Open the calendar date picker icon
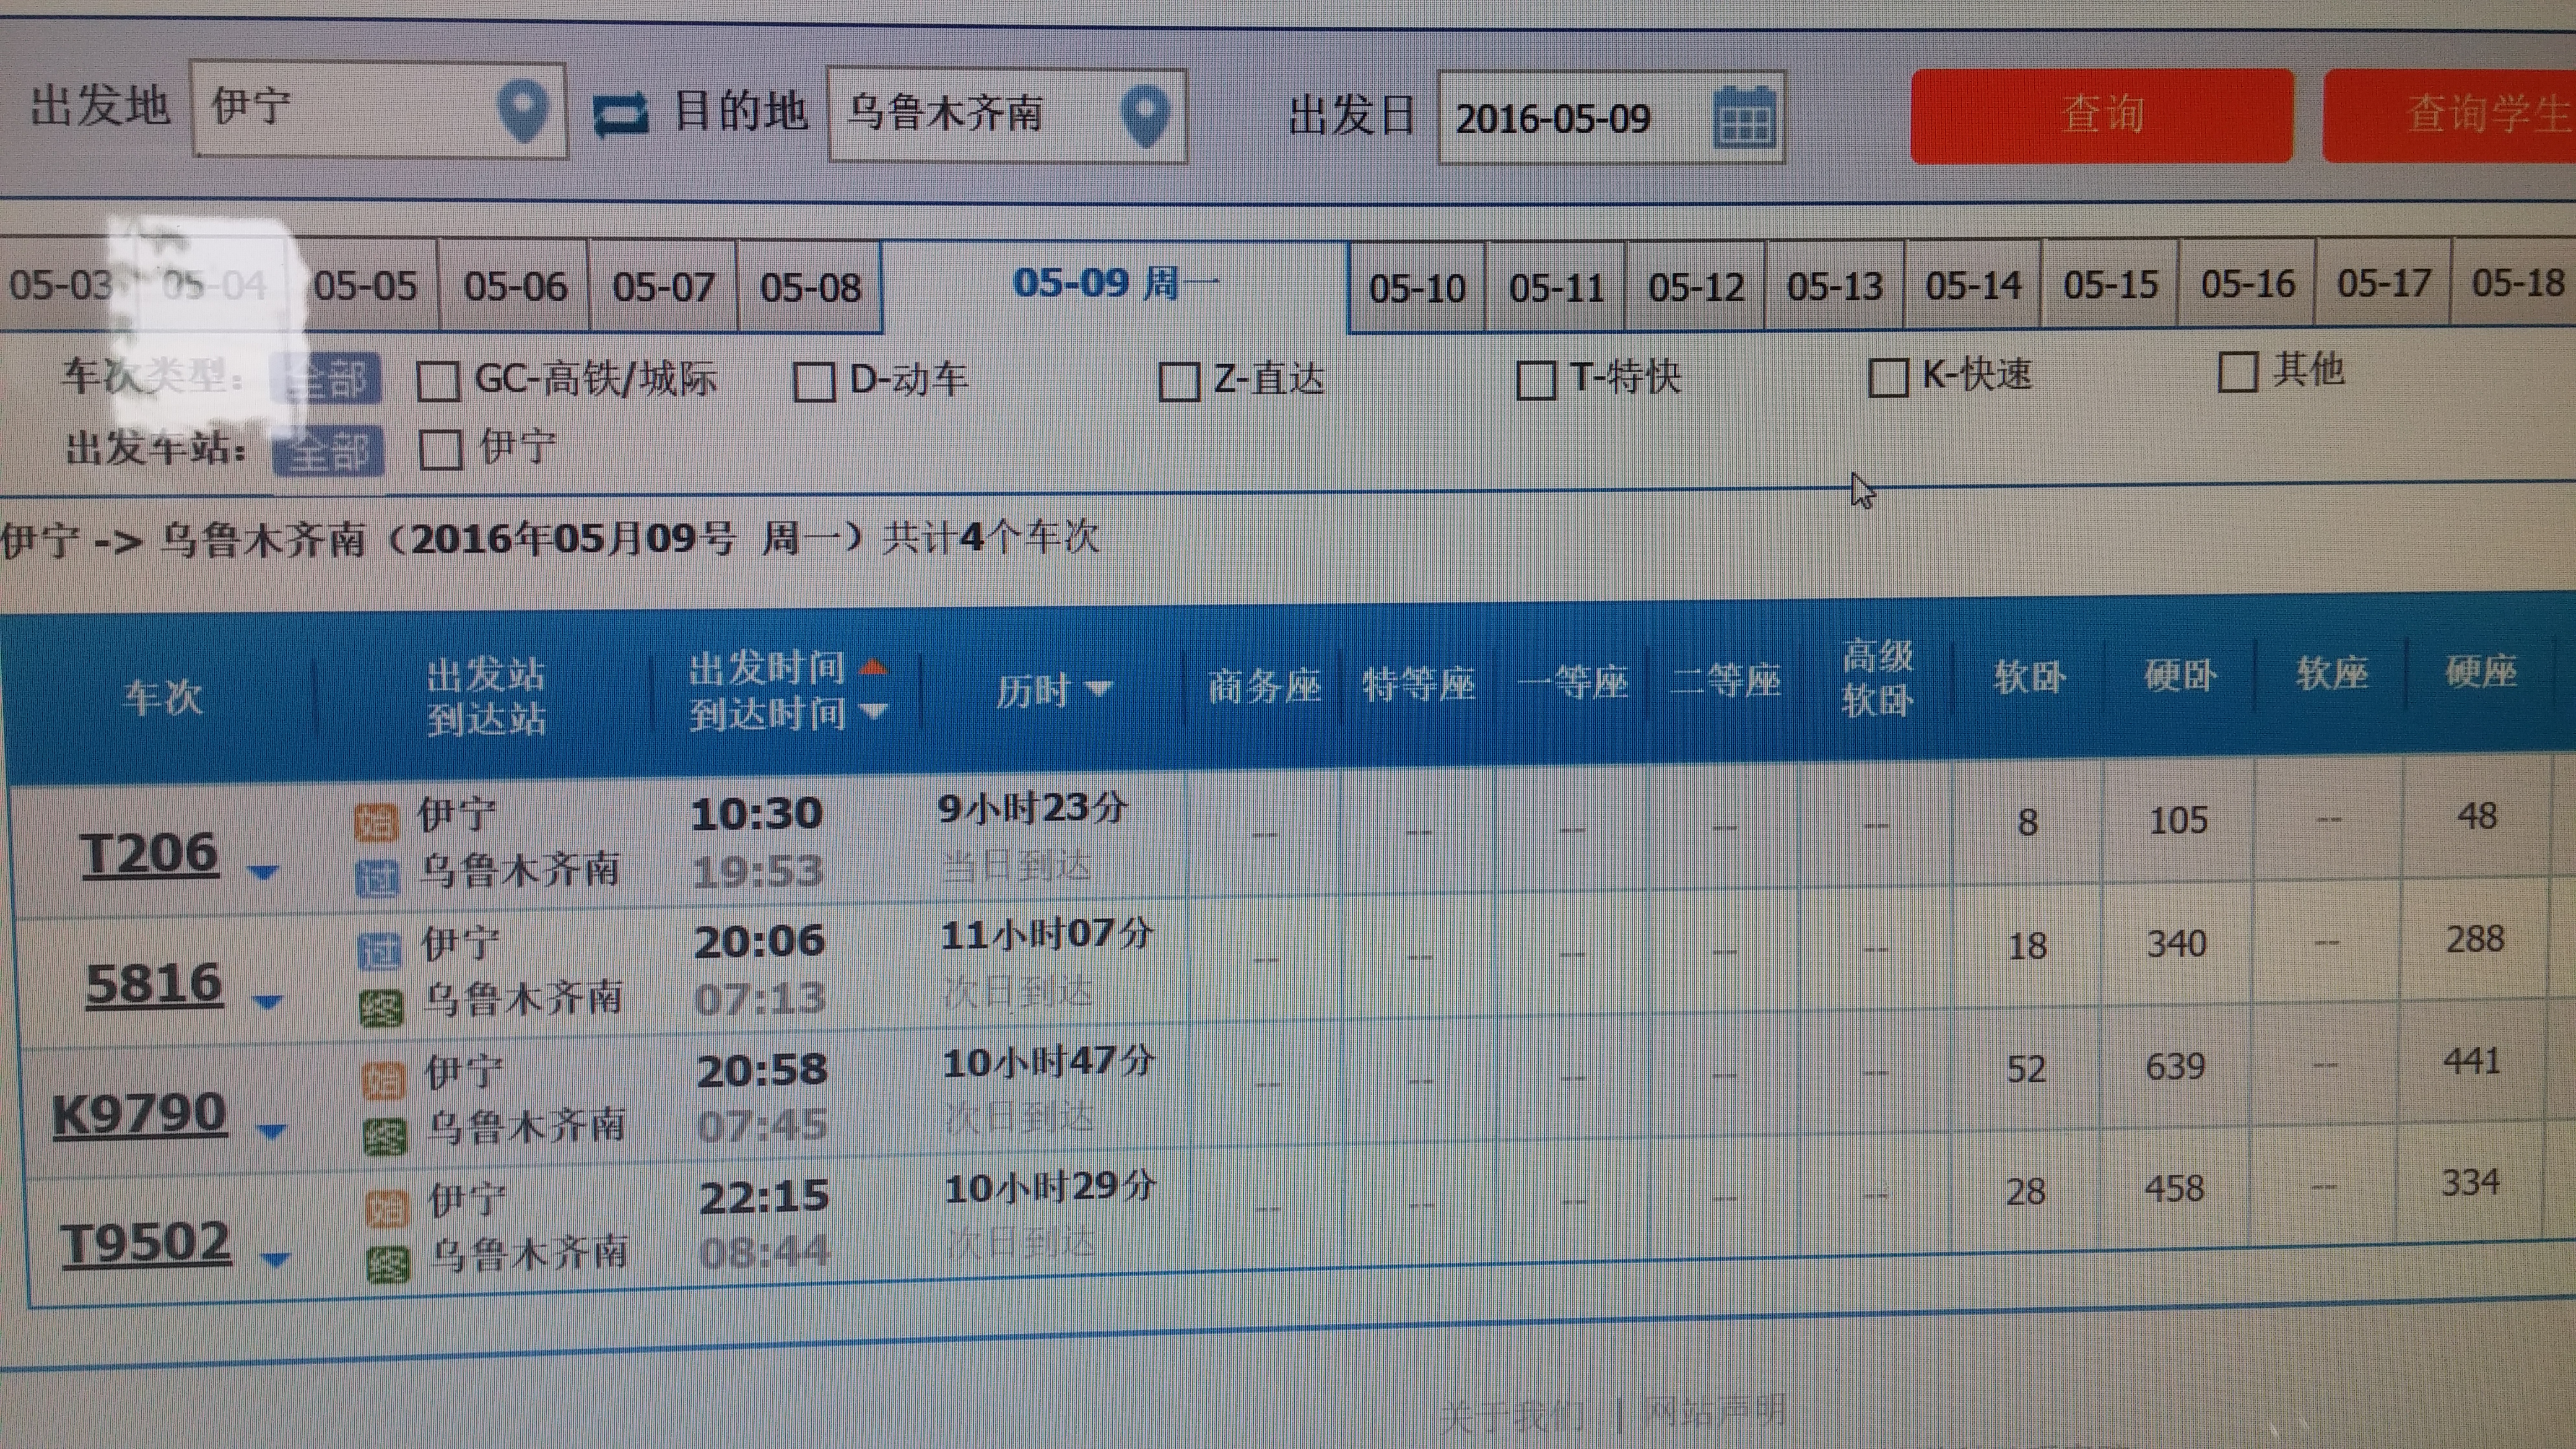 tap(1744, 118)
